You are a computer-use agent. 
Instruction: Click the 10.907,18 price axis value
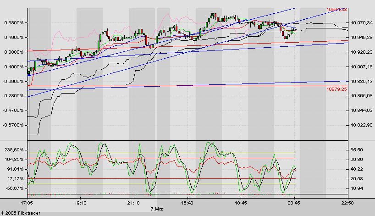click(x=362, y=67)
